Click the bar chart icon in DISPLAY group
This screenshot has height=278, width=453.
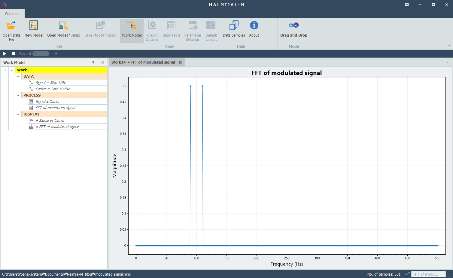coord(31,127)
